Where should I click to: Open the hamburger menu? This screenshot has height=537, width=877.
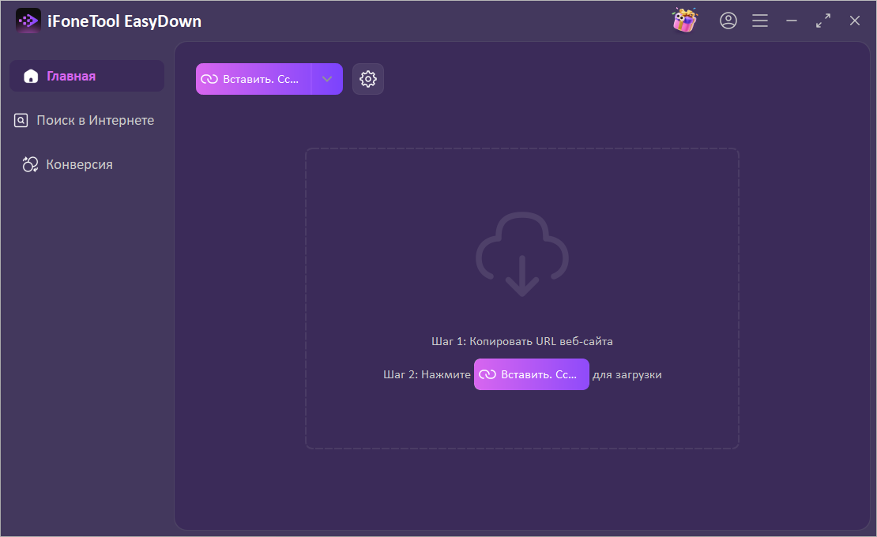(x=760, y=21)
